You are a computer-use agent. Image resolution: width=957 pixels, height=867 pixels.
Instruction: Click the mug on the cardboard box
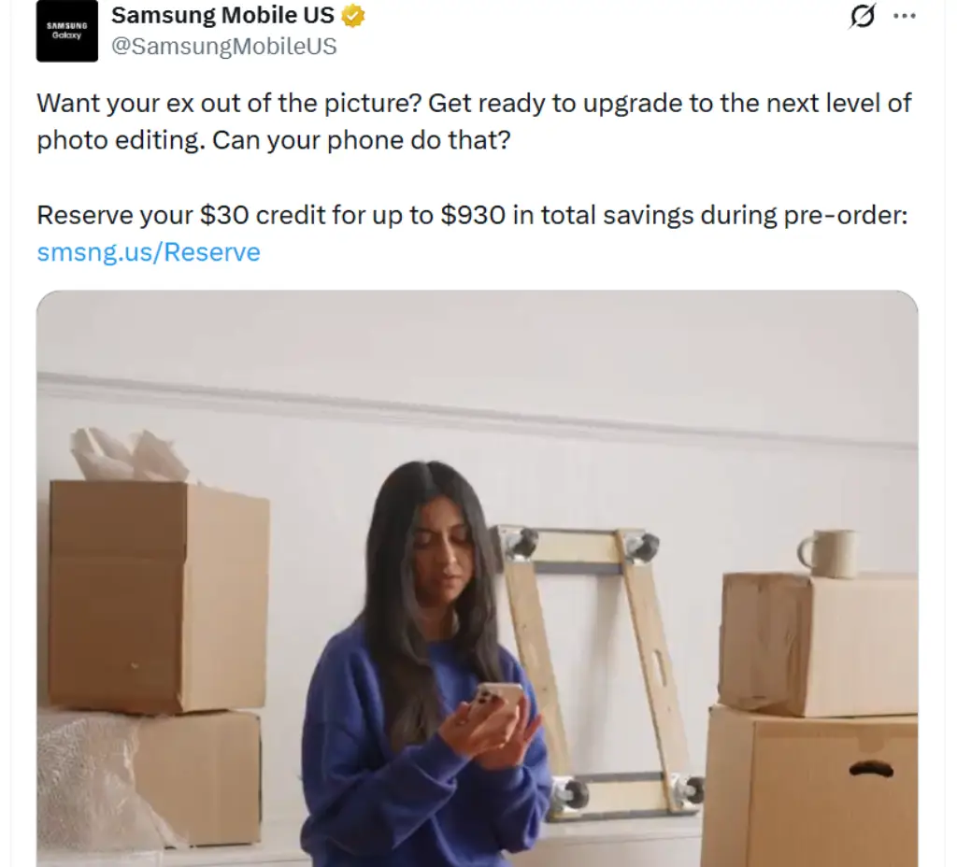[x=829, y=554]
